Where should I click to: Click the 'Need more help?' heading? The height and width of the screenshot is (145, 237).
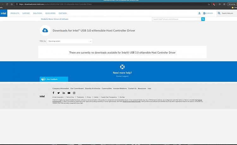122,73
